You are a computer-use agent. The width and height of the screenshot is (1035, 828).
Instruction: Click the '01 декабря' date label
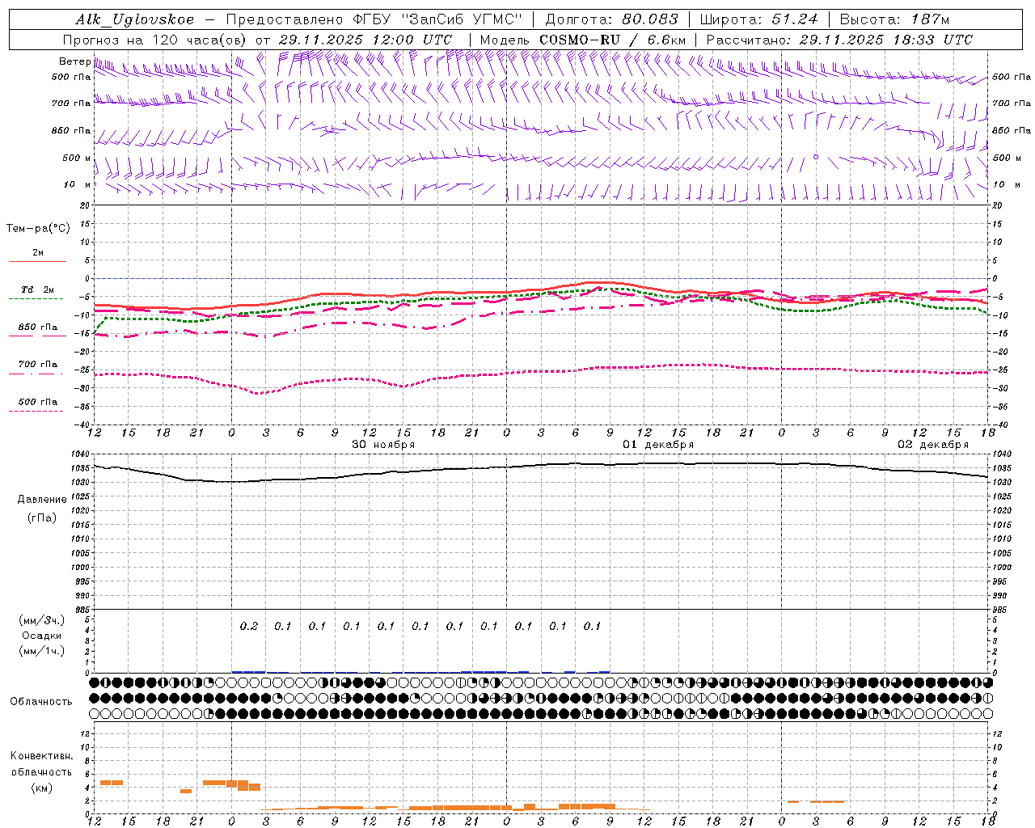coord(658,445)
